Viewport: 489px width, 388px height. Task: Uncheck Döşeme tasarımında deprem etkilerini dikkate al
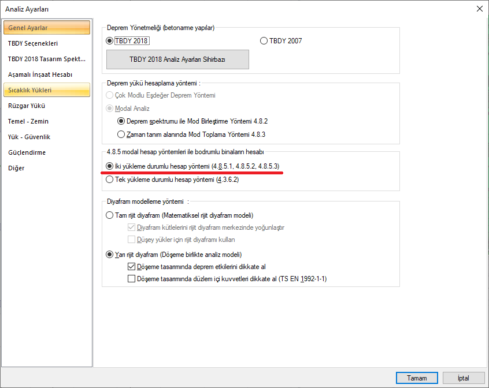coord(131,267)
